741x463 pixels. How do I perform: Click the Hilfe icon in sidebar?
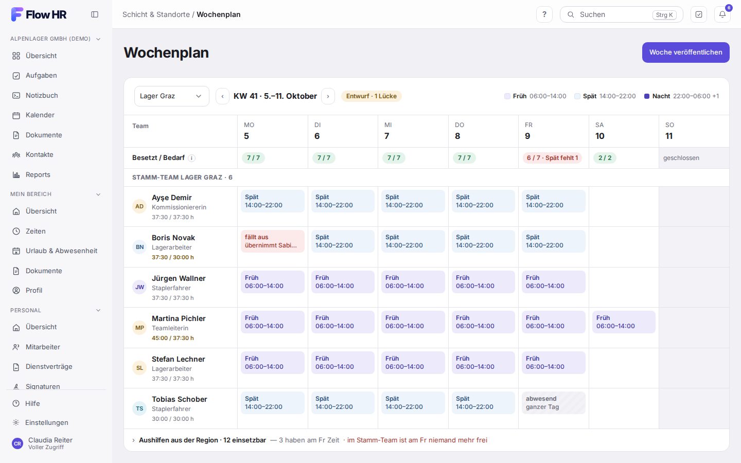[x=16, y=404]
